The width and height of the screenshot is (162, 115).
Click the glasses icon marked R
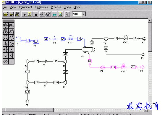click(x=48, y=14)
